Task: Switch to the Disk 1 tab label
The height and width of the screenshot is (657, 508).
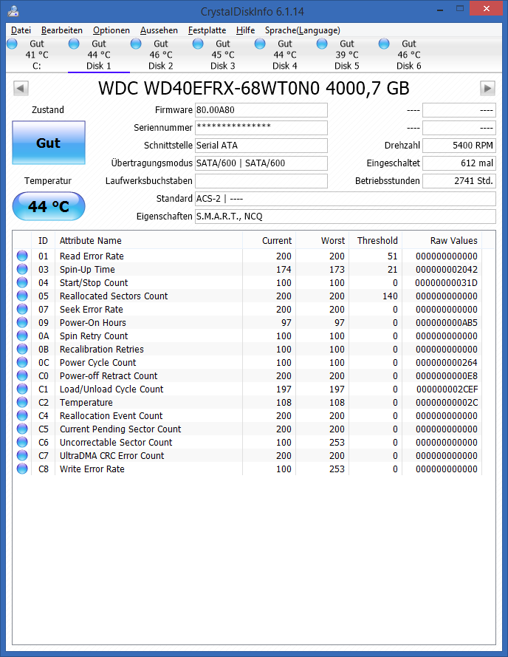Action: (99, 66)
